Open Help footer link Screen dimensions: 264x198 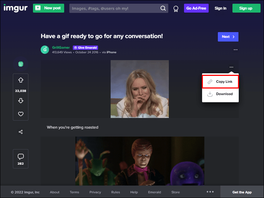tap(134, 192)
